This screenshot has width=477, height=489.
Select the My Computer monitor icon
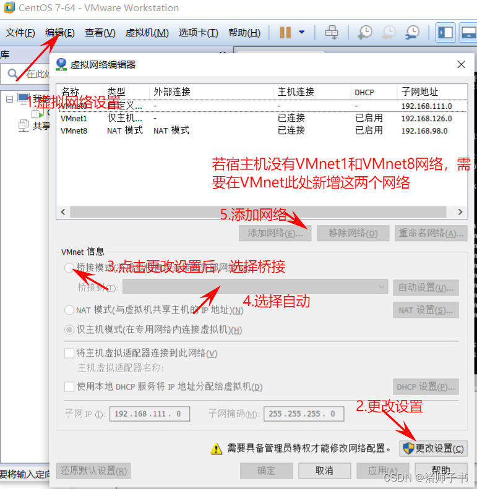click(24, 99)
